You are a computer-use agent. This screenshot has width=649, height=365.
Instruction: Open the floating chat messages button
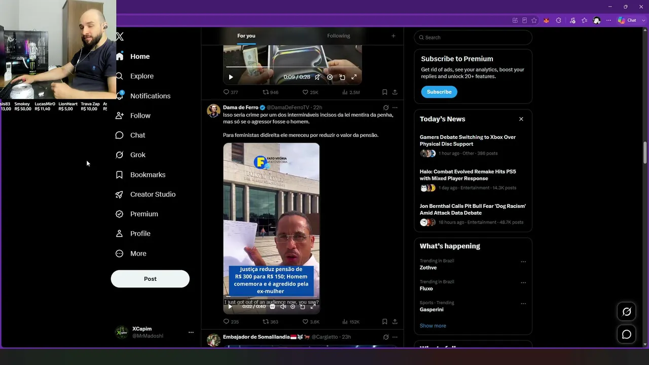point(627,334)
